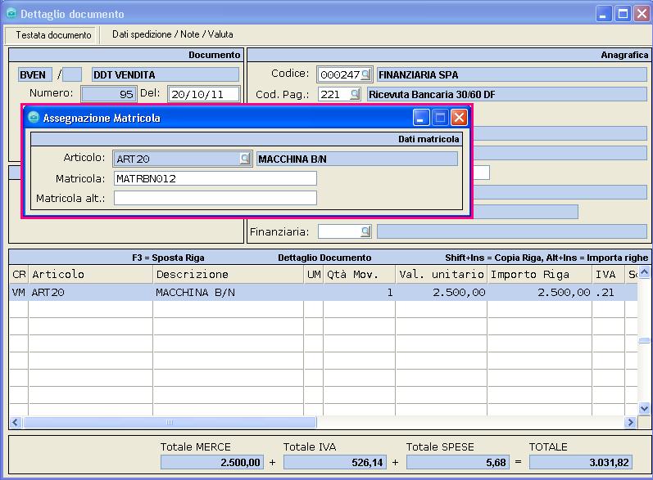Viewport: 653px width, 480px height.
Task: Click the empty Finanziaria code field
Action: (x=339, y=231)
